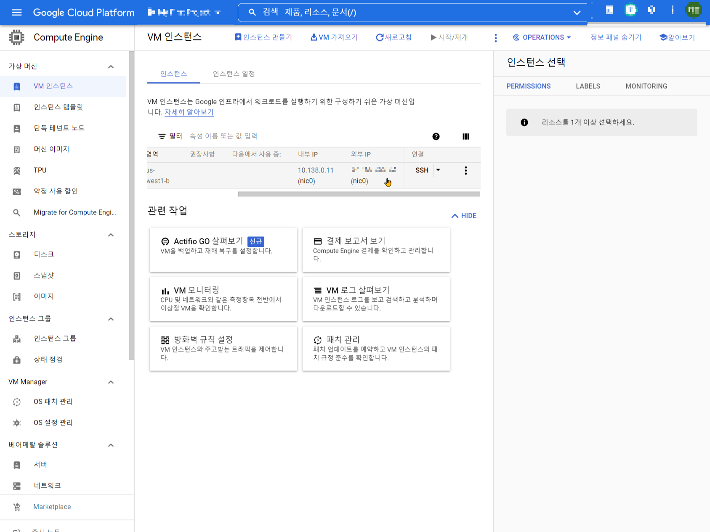Click the 인스턴스 그룹 item icon
This screenshot has width=710, height=532.
(17, 339)
